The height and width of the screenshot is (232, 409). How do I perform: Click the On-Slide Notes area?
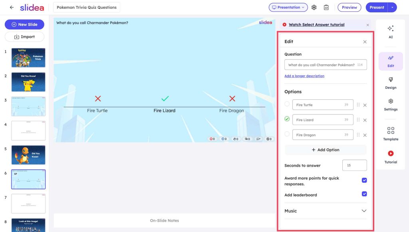point(164,220)
